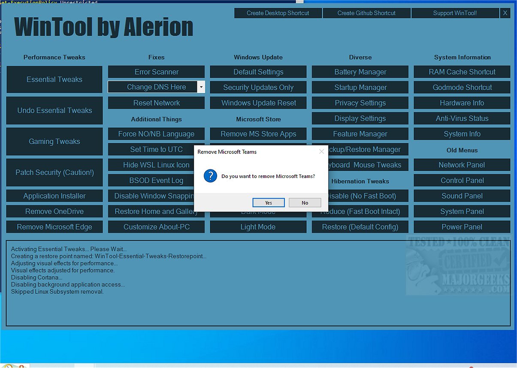The width and height of the screenshot is (517, 368).
Task: Open Privacy Settings
Action: click(x=360, y=103)
